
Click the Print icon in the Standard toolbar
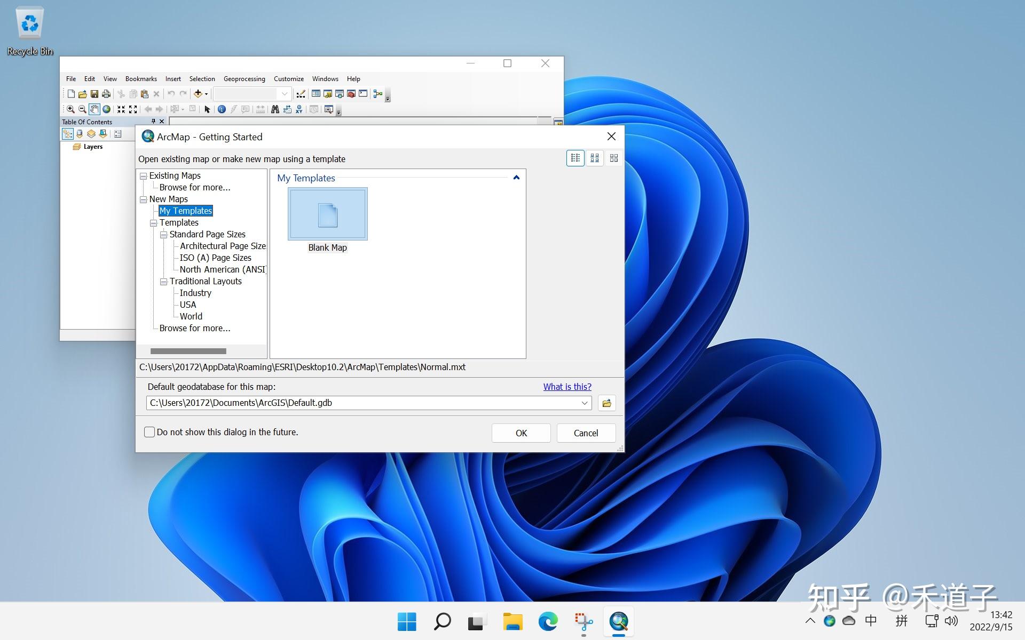coord(106,94)
